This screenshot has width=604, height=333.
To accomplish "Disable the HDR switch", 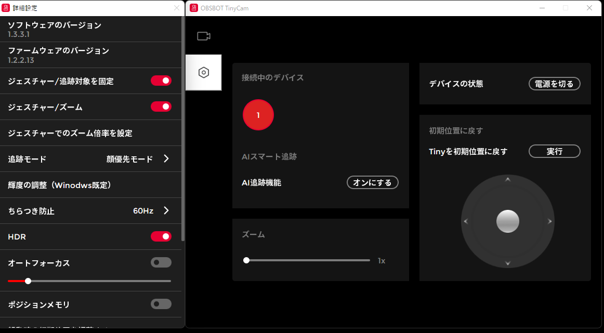I will [161, 236].
